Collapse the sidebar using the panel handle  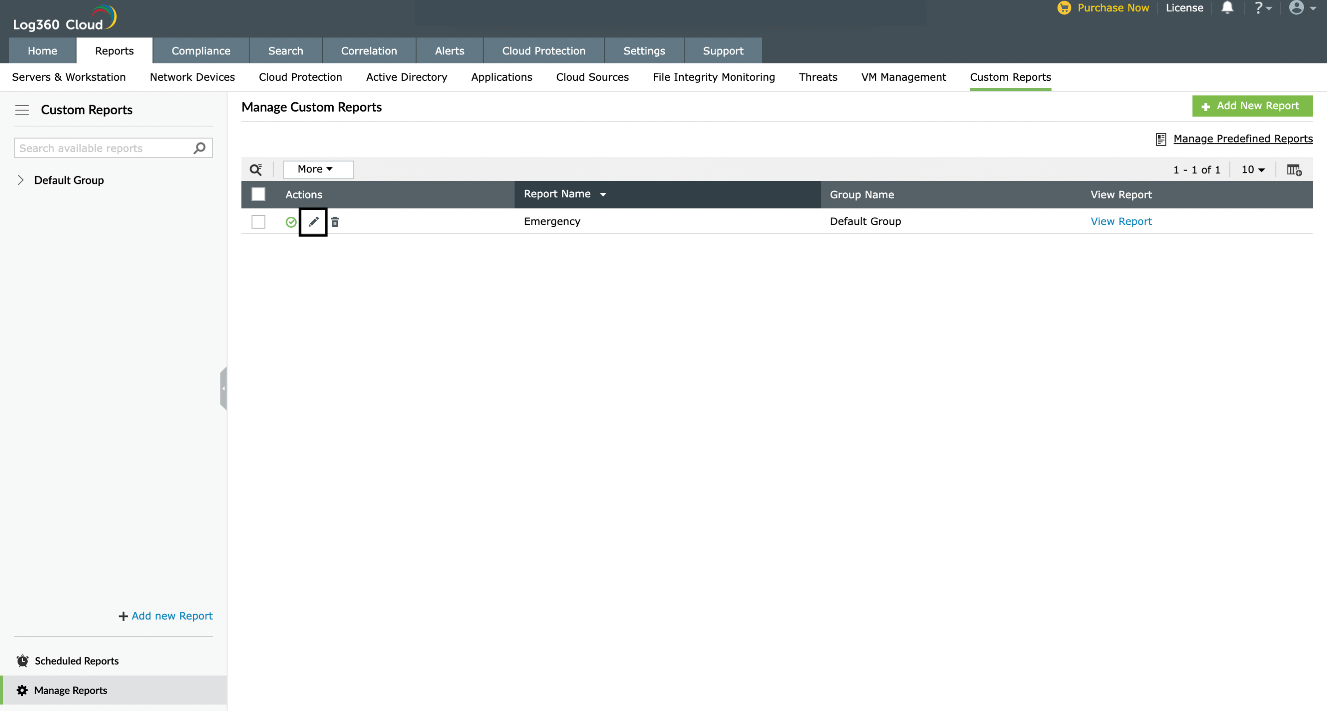(x=224, y=389)
